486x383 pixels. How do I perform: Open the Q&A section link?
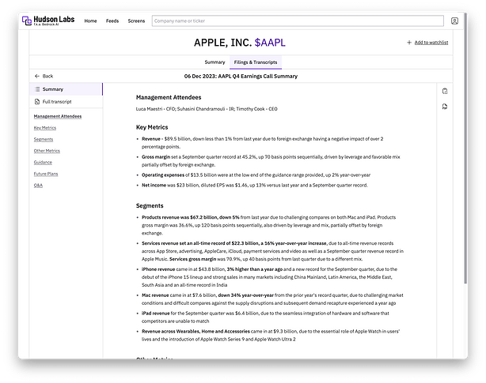[38, 185]
